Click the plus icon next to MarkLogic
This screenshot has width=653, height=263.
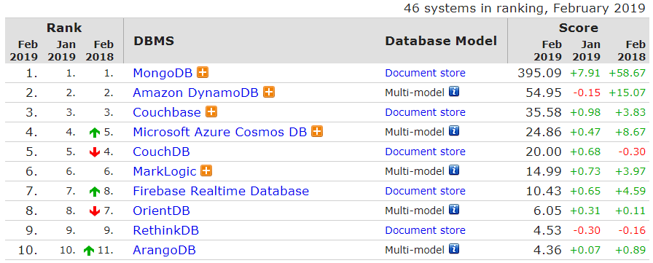[x=206, y=170]
